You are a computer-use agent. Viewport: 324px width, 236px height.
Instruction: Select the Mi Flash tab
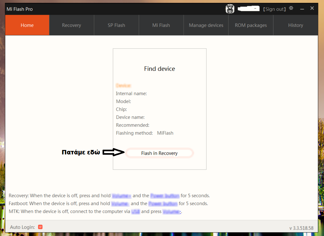point(161,25)
